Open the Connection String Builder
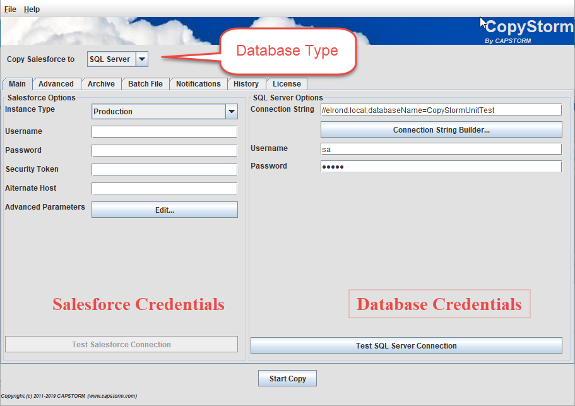The width and height of the screenshot is (575, 406). (x=441, y=130)
